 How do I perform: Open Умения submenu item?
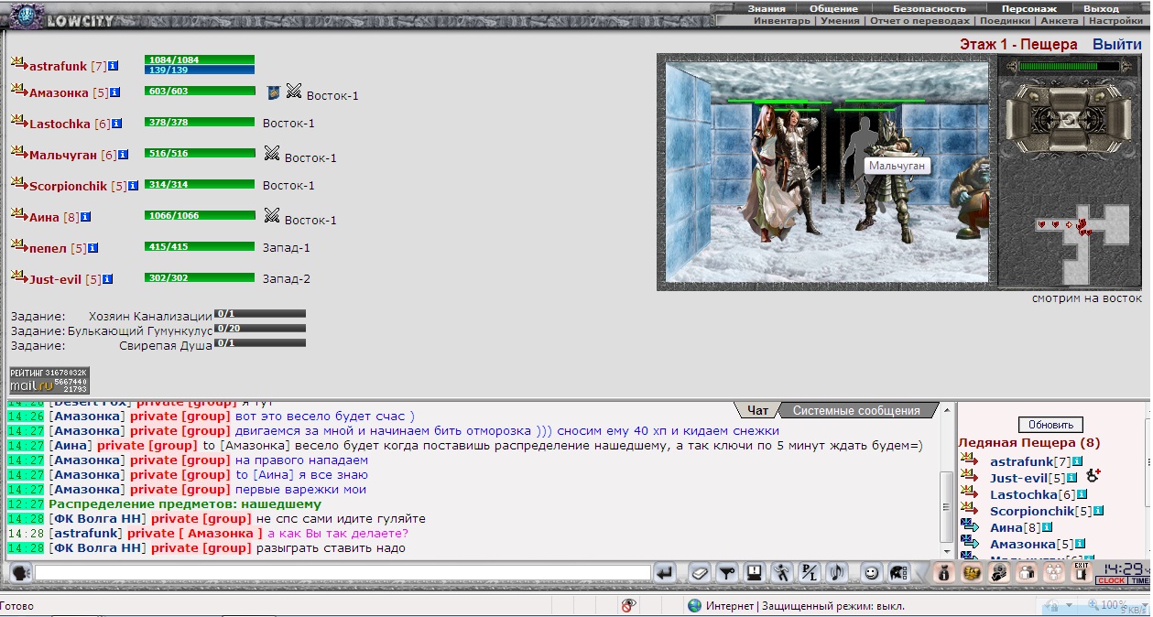[840, 20]
